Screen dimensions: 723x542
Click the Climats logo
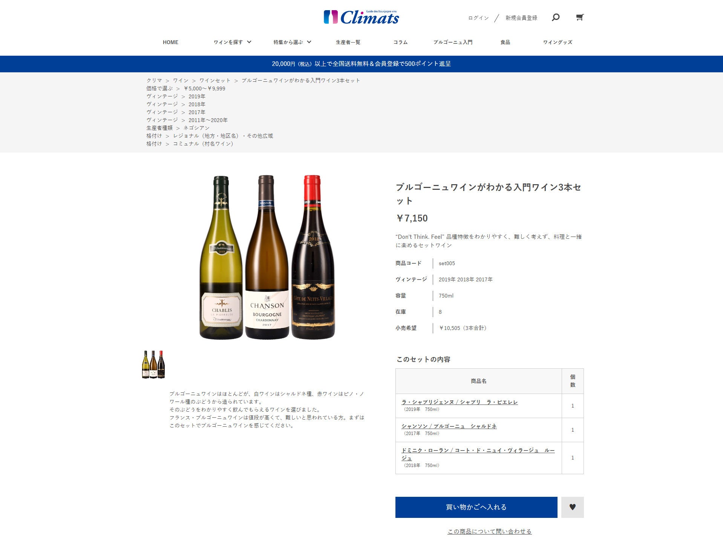(x=361, y=17)
